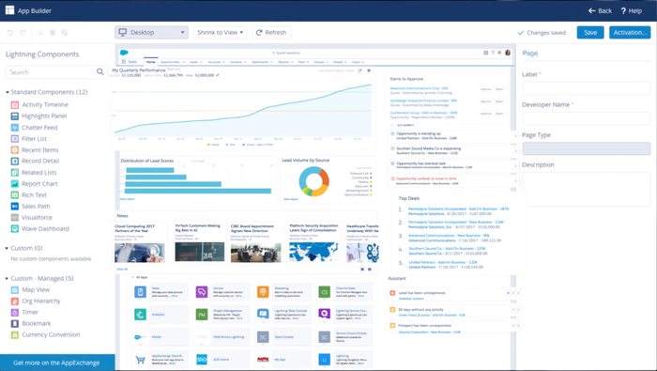Click the search magnifier icon
The width and height of the screenshot is (657, 371).
click(x=100, y=71)
